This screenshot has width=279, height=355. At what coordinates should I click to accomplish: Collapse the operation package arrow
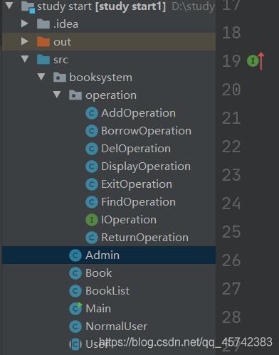(x=57, y=95)
